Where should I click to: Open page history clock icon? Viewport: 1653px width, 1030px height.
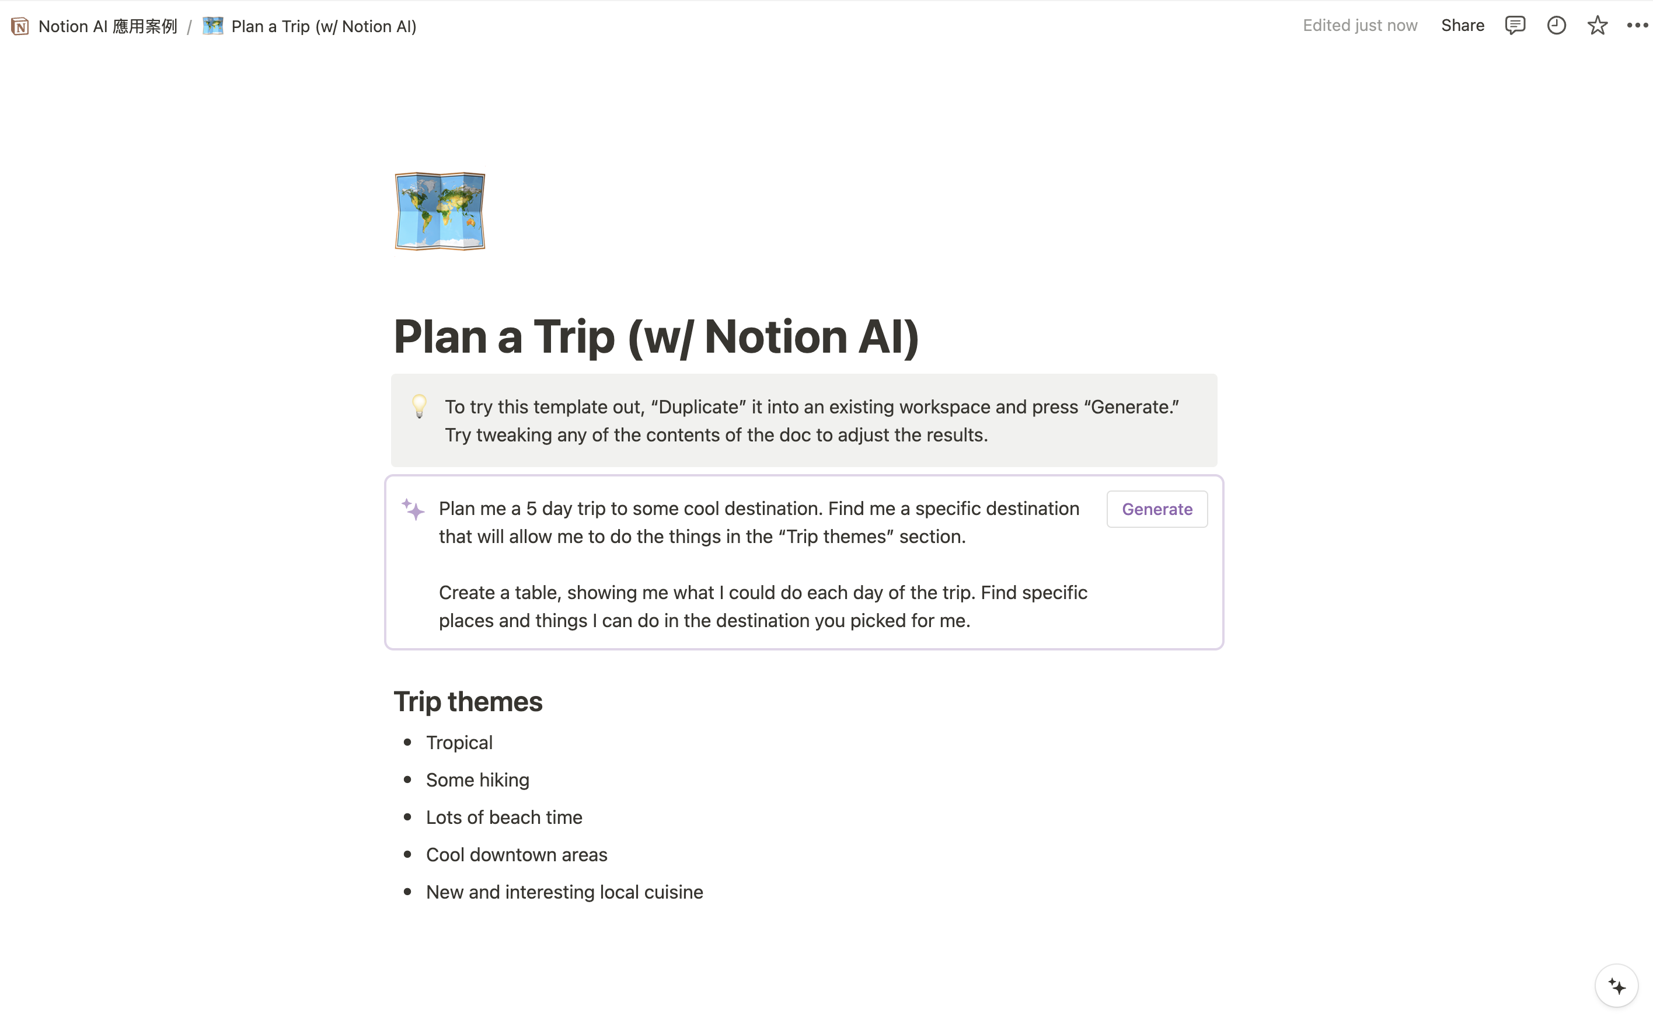tap(1556, 26)
